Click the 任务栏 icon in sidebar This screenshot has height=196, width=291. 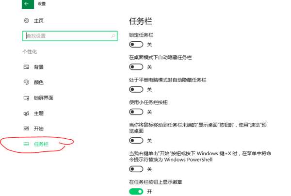pyautogui.click(x=26, y=144)
